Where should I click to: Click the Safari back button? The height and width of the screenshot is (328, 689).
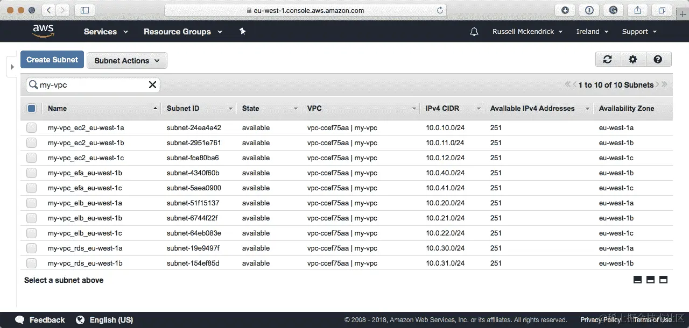pos(48,10)
